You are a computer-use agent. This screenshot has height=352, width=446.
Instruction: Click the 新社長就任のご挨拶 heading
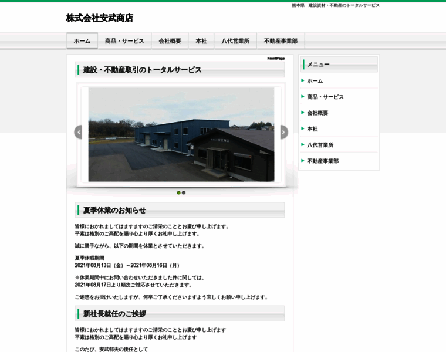[180, 314]
